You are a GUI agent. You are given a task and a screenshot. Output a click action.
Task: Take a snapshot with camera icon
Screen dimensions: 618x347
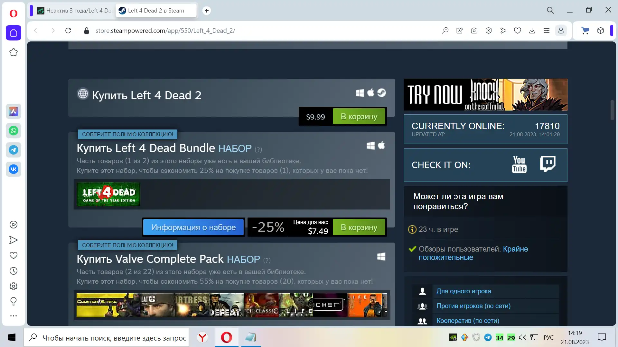pos(474,31)
